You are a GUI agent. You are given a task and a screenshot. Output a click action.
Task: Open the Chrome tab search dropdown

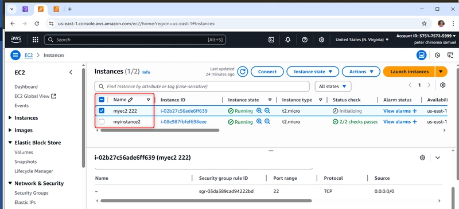tap(11, 9)
